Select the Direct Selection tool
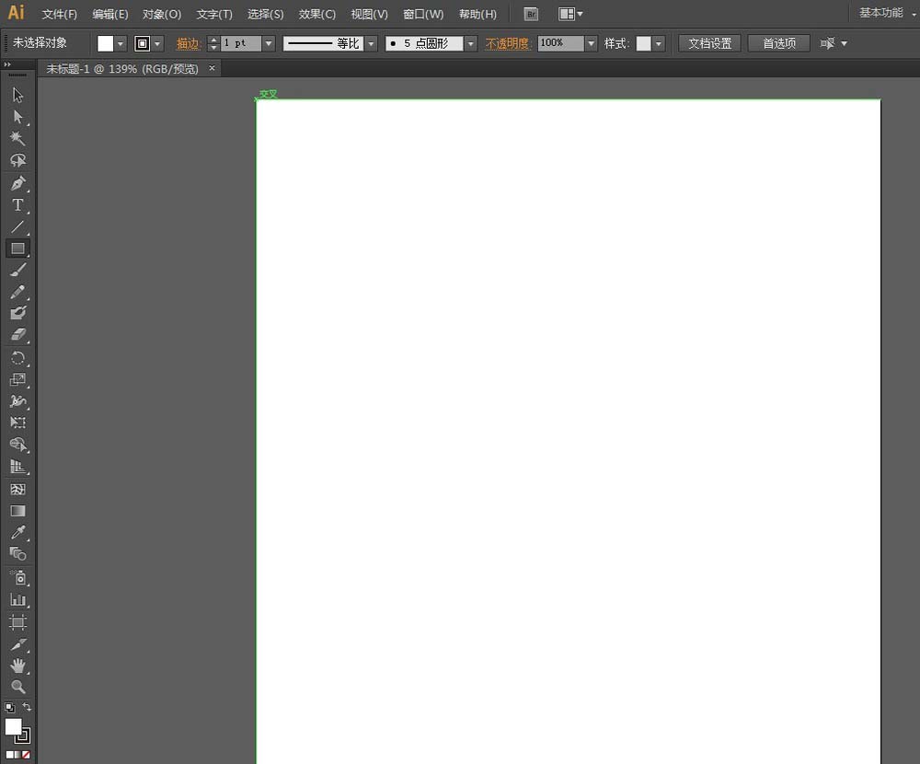Image resolution: width=920 pixels, height=764 pixels. pos(17,116)
